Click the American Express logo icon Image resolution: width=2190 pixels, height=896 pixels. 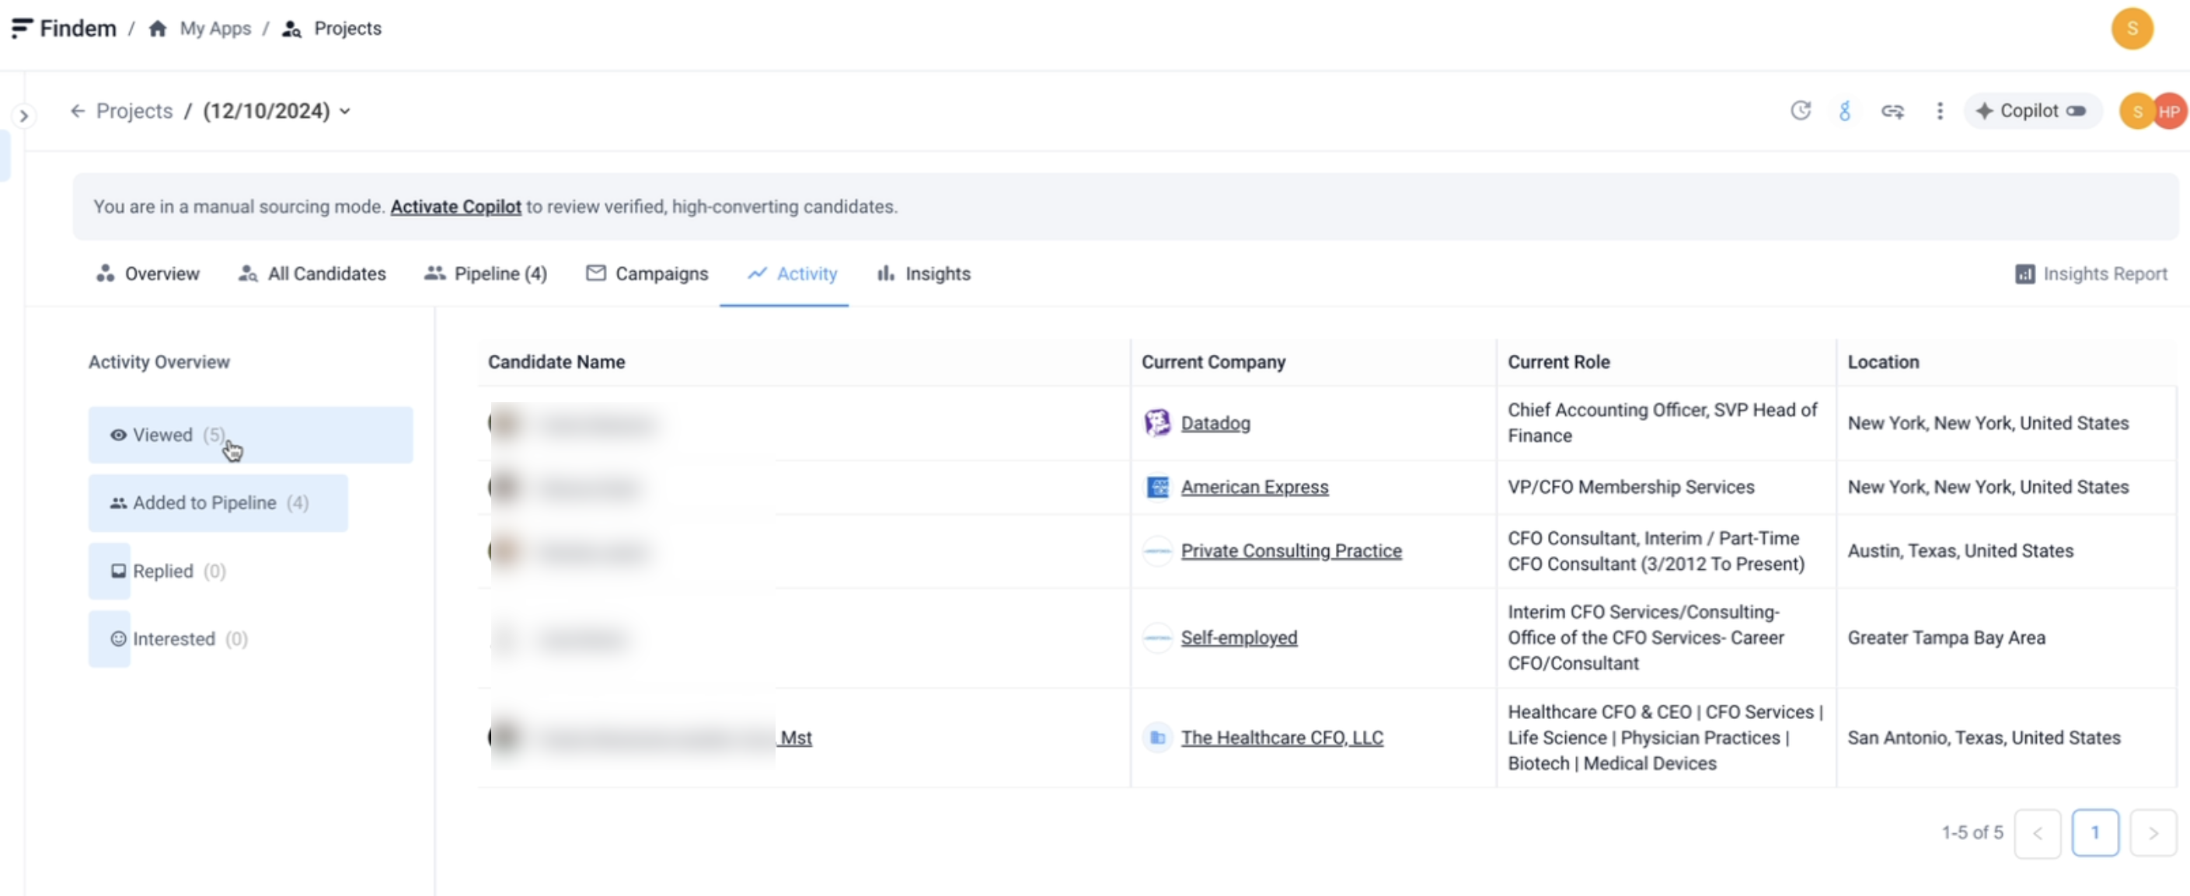pos(1157,488)
